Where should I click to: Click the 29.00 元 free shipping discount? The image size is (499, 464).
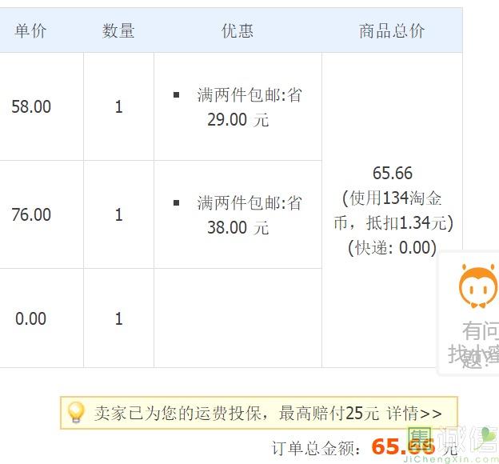(238, 120)
